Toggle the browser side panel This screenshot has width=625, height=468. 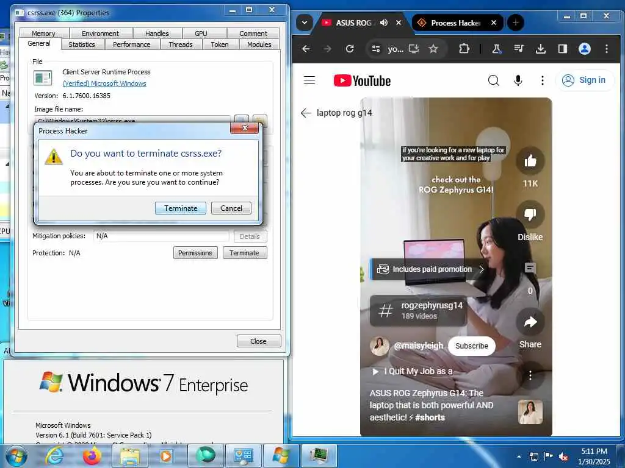pos(562,49)
